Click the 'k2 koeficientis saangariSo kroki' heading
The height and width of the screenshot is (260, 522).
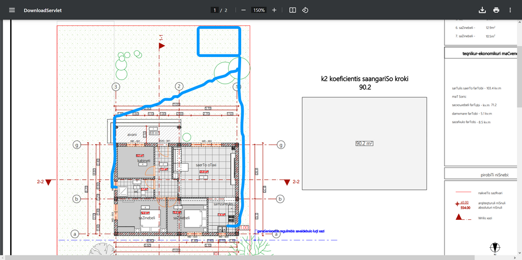click(x=364, y=79)
